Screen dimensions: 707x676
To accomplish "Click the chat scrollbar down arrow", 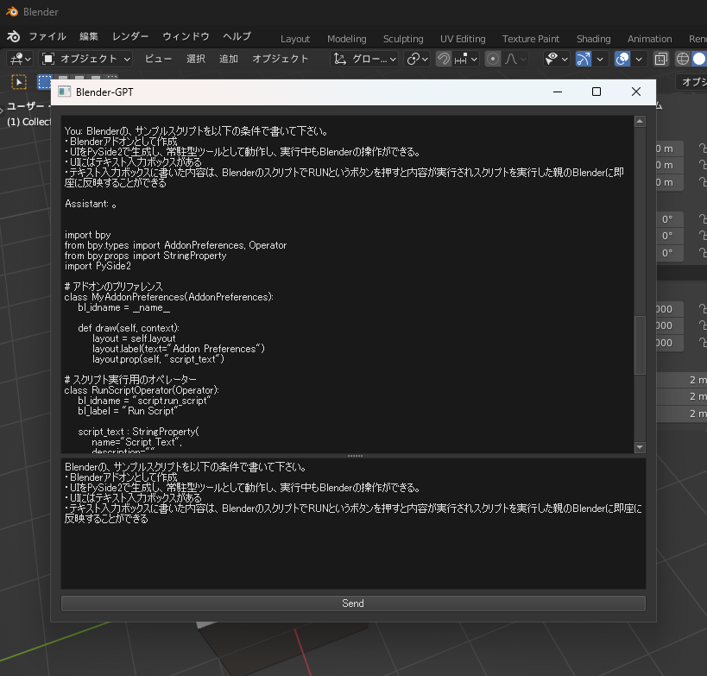I will coord(640,447).
